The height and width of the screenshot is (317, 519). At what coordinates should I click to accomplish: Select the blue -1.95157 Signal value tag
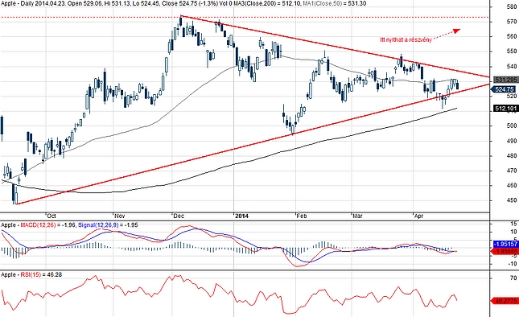[505, 244]
